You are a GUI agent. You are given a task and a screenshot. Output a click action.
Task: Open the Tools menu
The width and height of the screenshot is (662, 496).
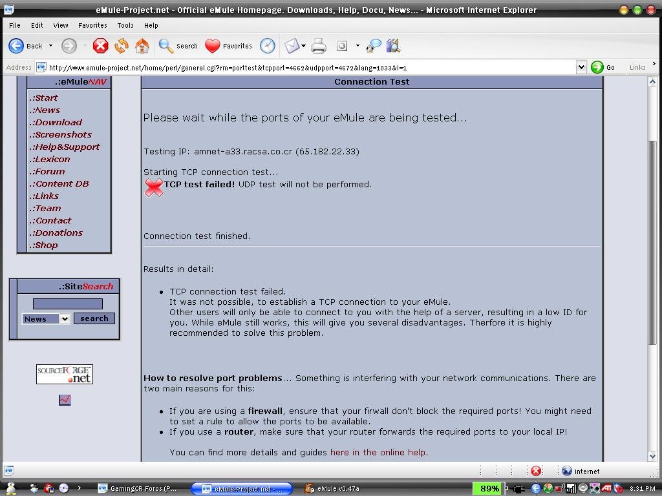[x=125, y=25]
